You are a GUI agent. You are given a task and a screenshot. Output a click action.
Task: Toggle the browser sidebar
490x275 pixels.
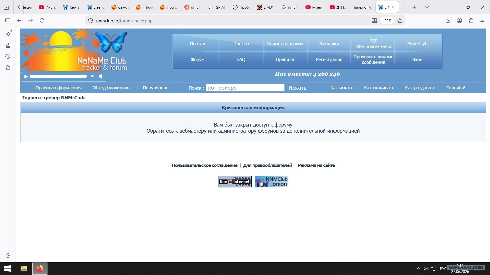click(8, 20)
